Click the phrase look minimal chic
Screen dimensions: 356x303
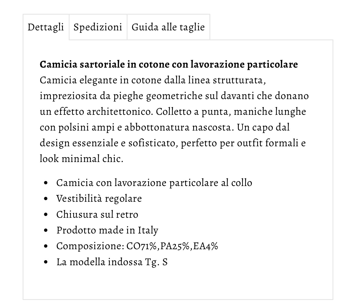(81, 159)
